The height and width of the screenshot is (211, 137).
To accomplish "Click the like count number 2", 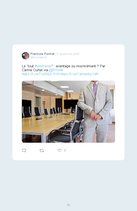I will pyautogui.click(x=65, y=150).
